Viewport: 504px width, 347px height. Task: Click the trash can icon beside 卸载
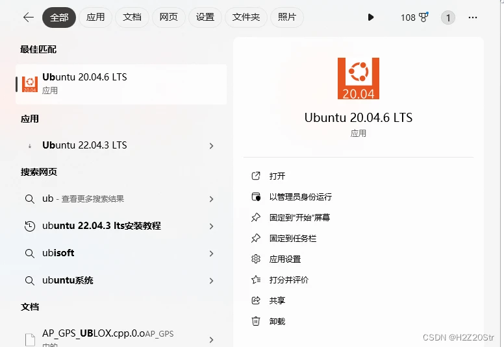(256, 321)
